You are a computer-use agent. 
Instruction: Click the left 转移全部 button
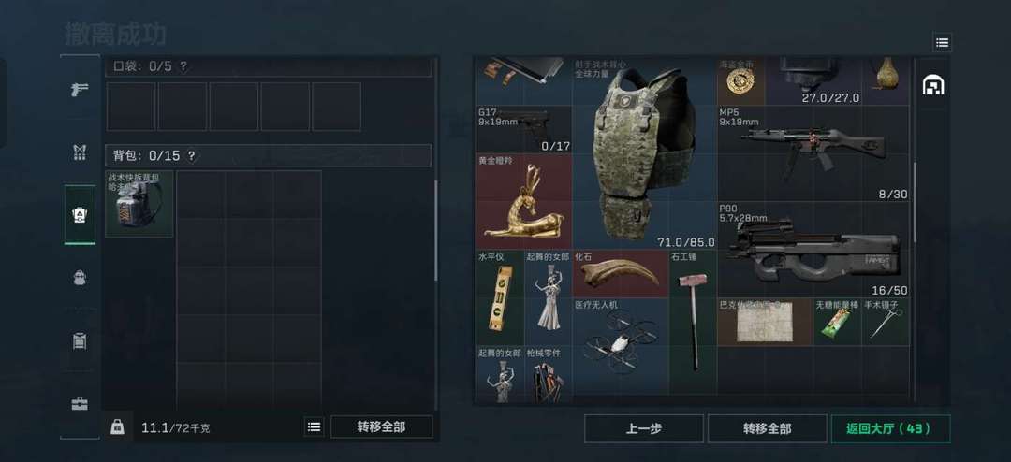tap(381, 426)
